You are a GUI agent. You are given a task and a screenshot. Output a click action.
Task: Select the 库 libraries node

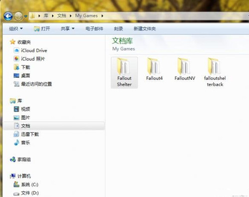[x=16, y=101]
